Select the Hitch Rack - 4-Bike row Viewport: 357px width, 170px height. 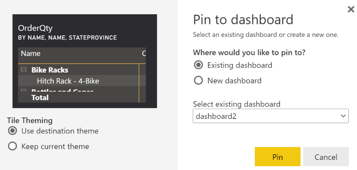pyautogui.click(x=68, y=81)
